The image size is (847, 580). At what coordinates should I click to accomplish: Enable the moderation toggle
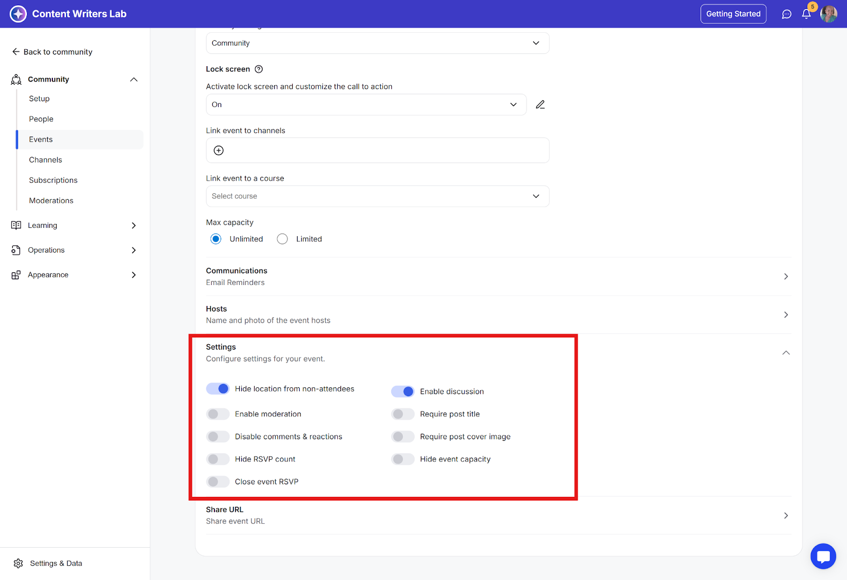pos(218,414)
